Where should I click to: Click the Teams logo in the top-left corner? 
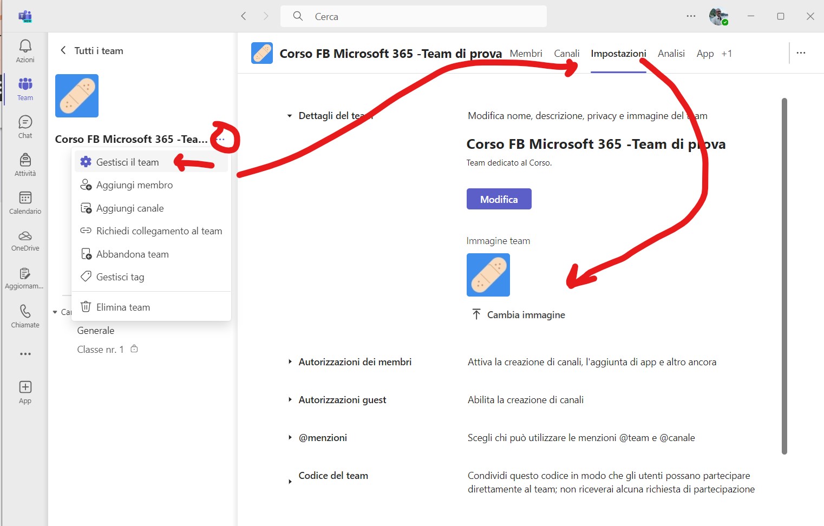click(x=25, y=16)
